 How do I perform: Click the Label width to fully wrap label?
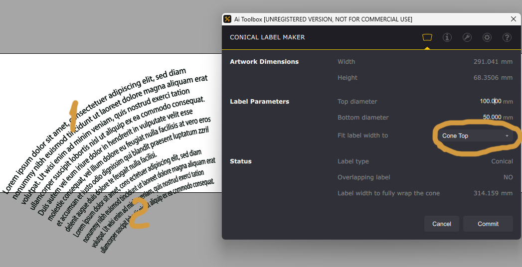(x=388, y=193)
